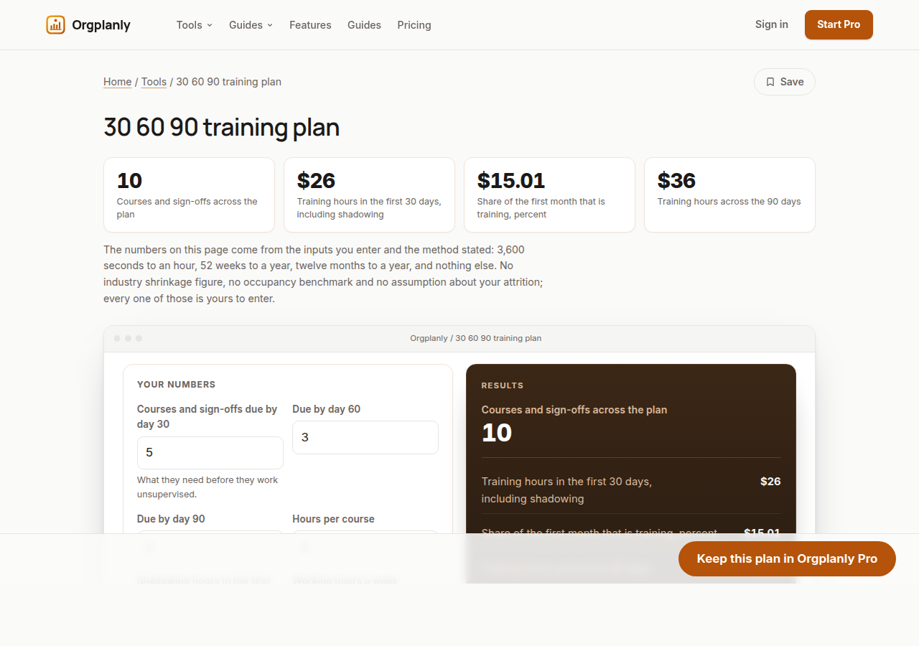The height and width of the screenshot is (646, 919).
Task: Click the bookmark icon in Save
Action: click(x=770, y=82)
